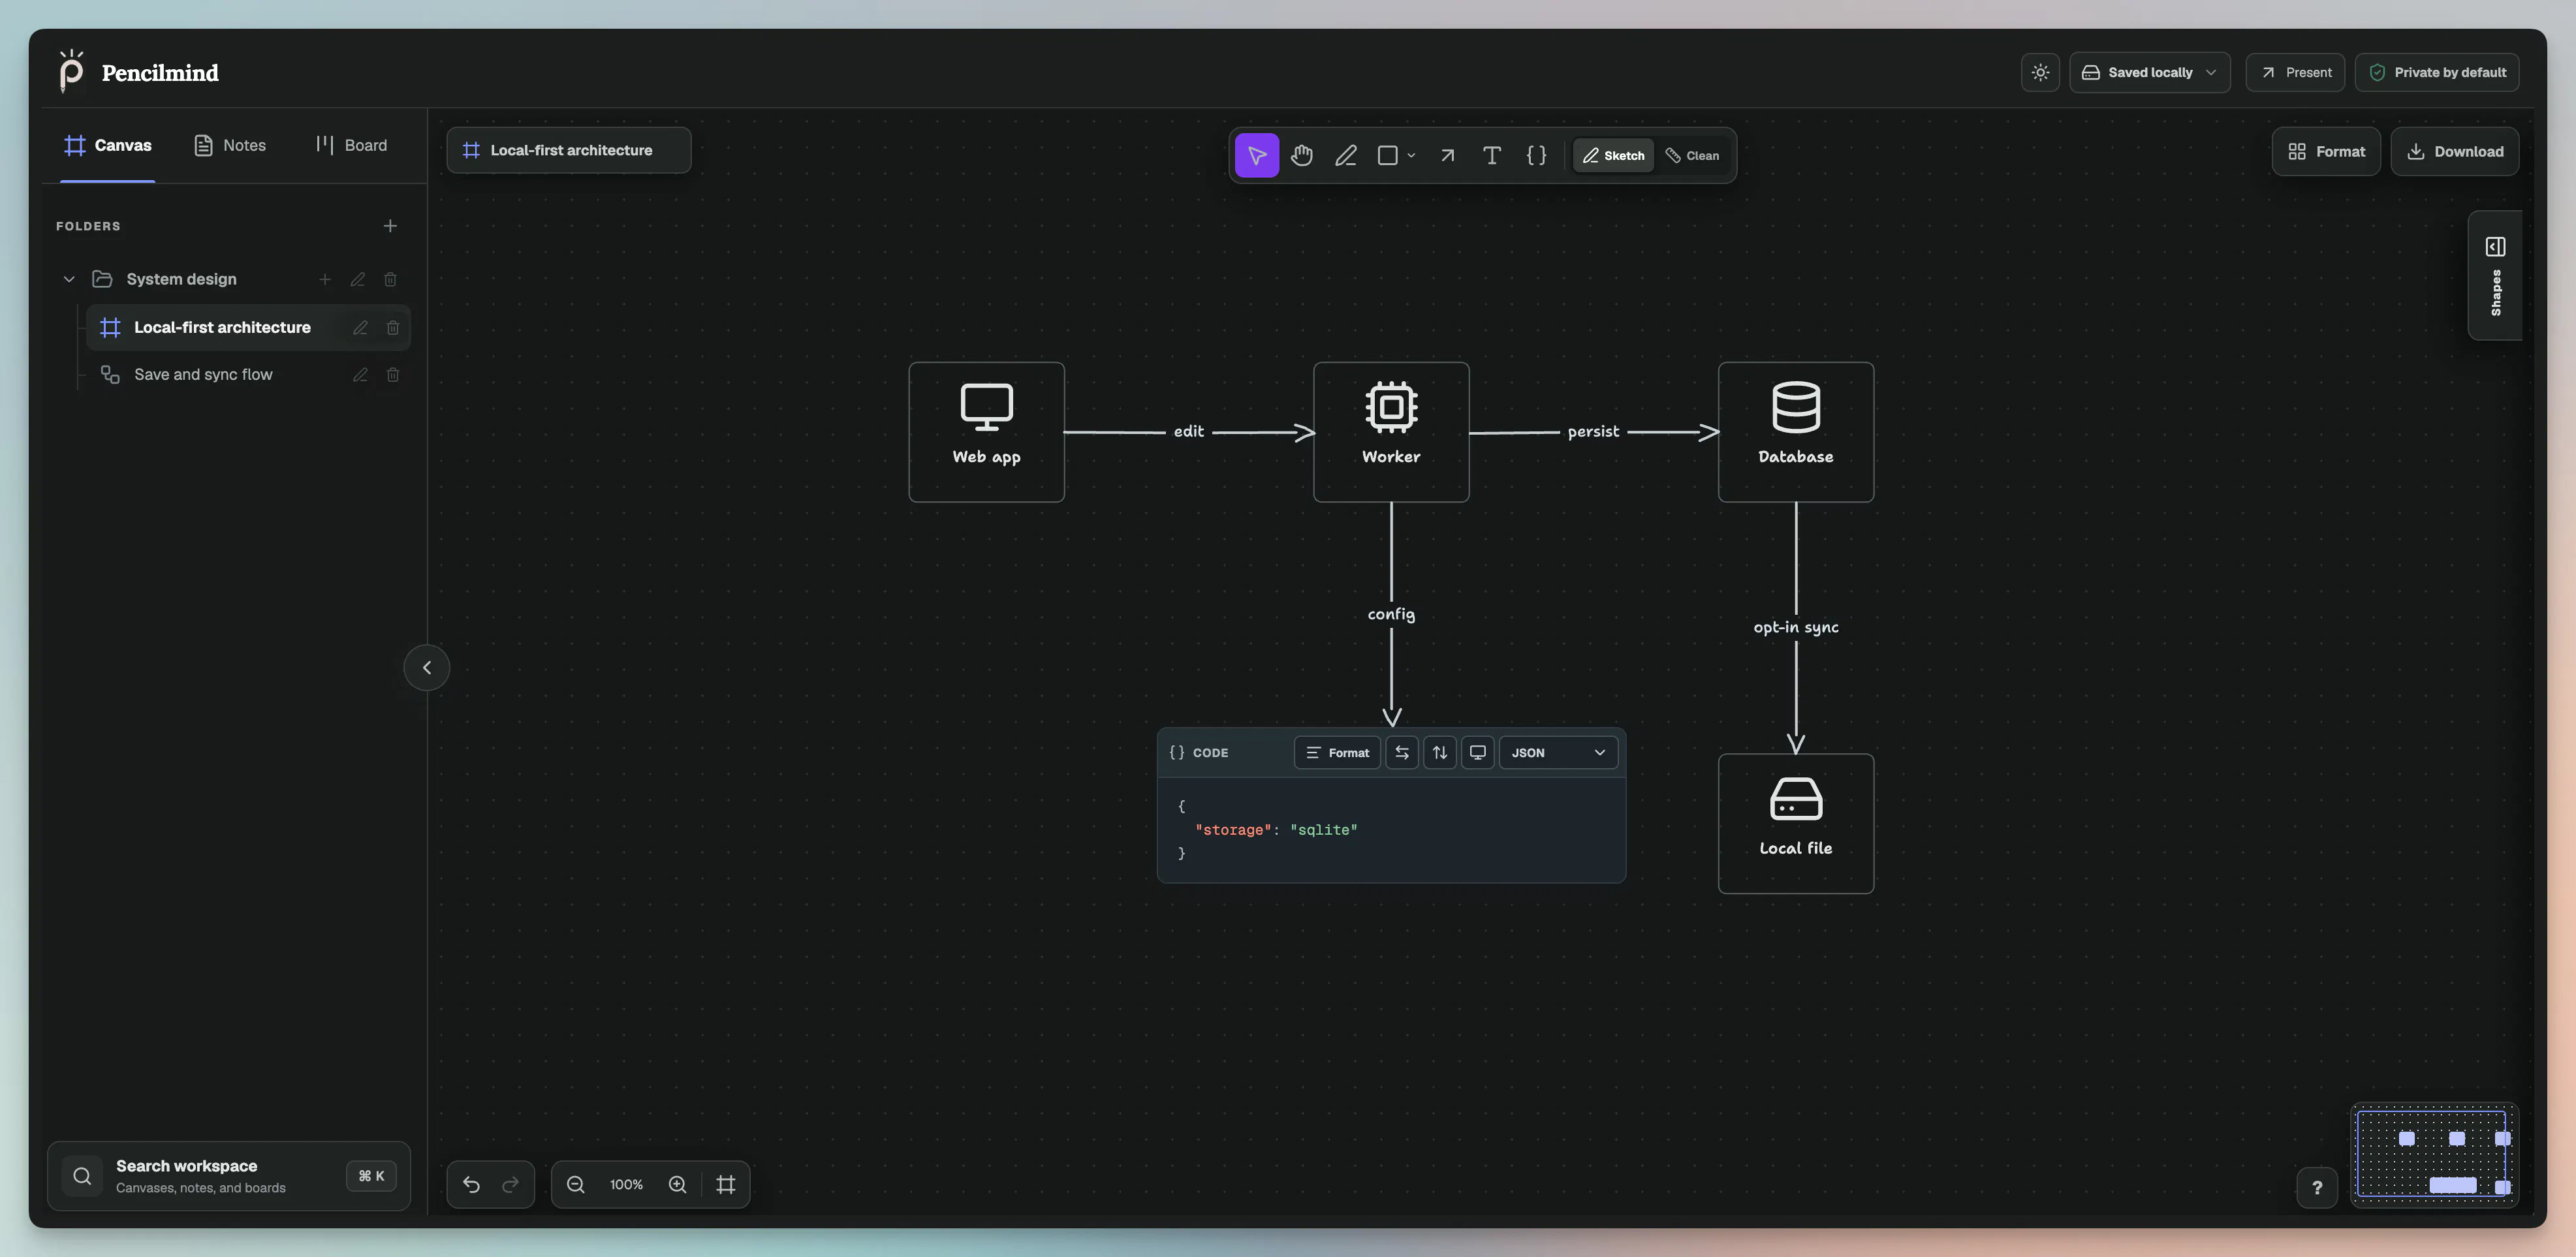Click the Present button
This screenshot has height=1257, width=2576.
[2295, 72]
